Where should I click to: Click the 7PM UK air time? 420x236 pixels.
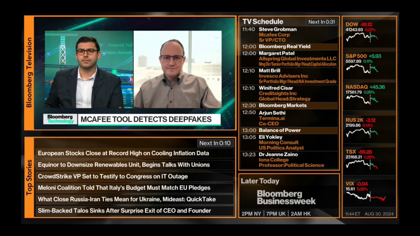(x=276, y=214)
